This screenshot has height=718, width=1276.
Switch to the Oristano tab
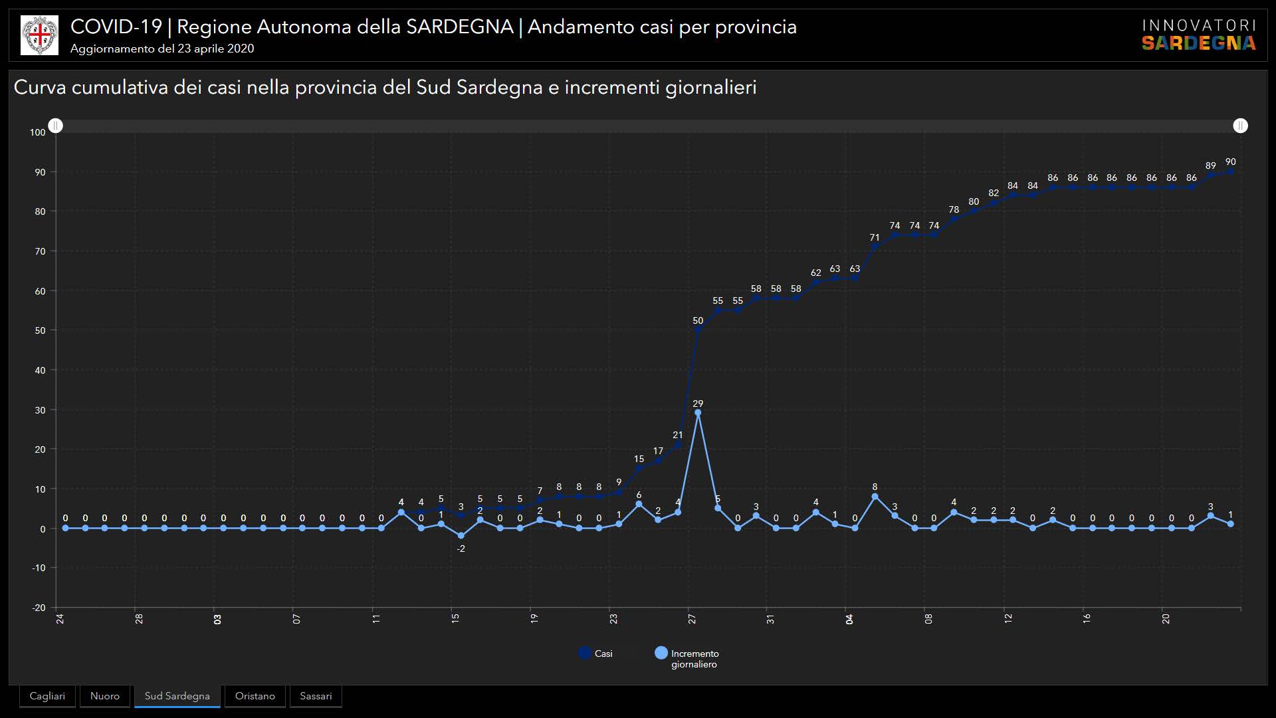pos(255,696)
